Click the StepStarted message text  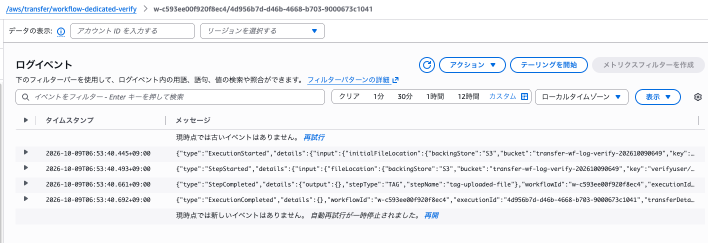pyautogui.click(x=435, y=169)
